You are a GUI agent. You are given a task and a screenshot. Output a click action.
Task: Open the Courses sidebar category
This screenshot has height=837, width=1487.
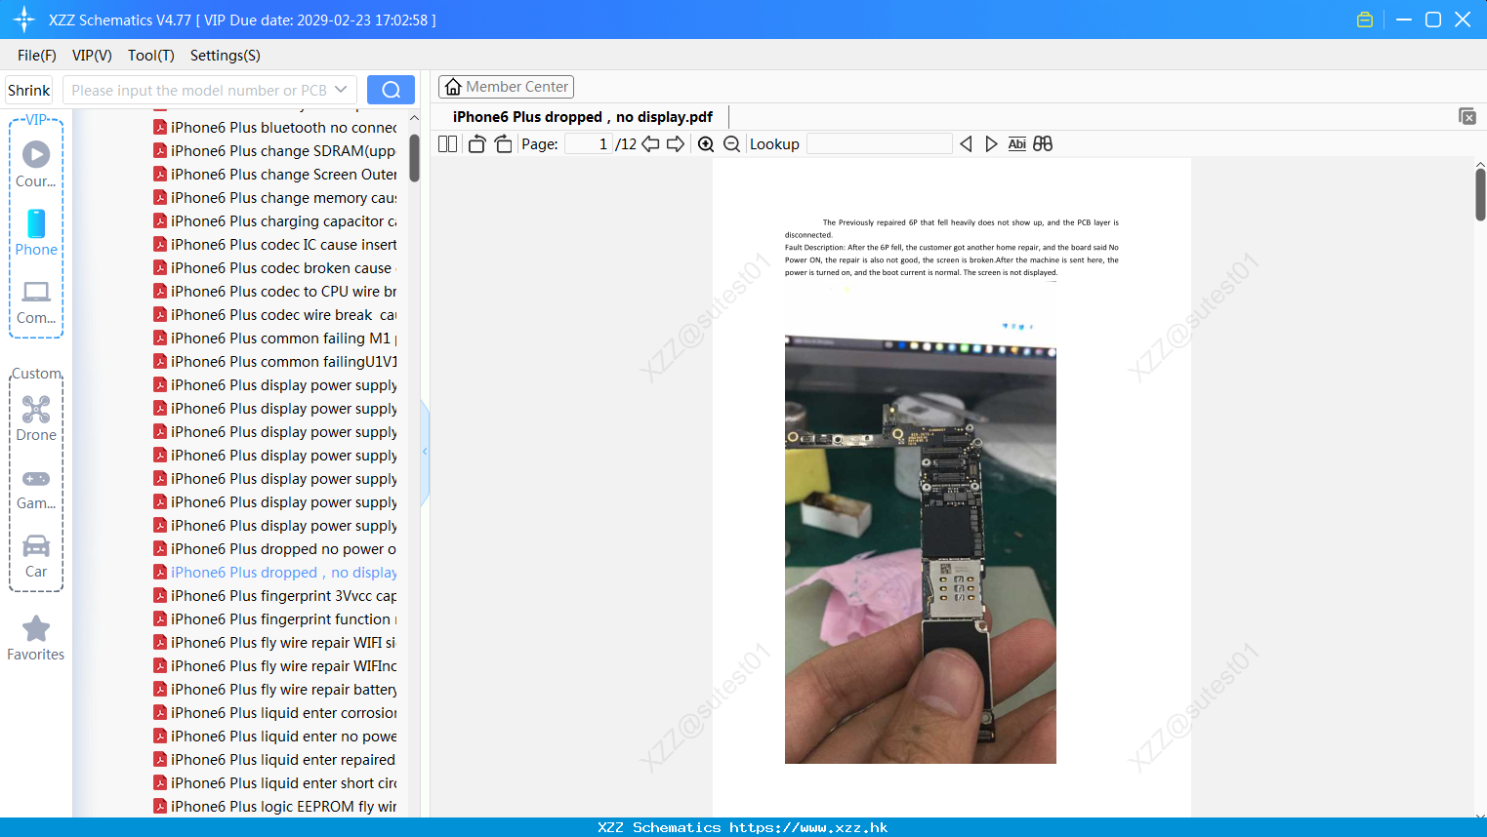pyautogui.click(x=36, y=164)
